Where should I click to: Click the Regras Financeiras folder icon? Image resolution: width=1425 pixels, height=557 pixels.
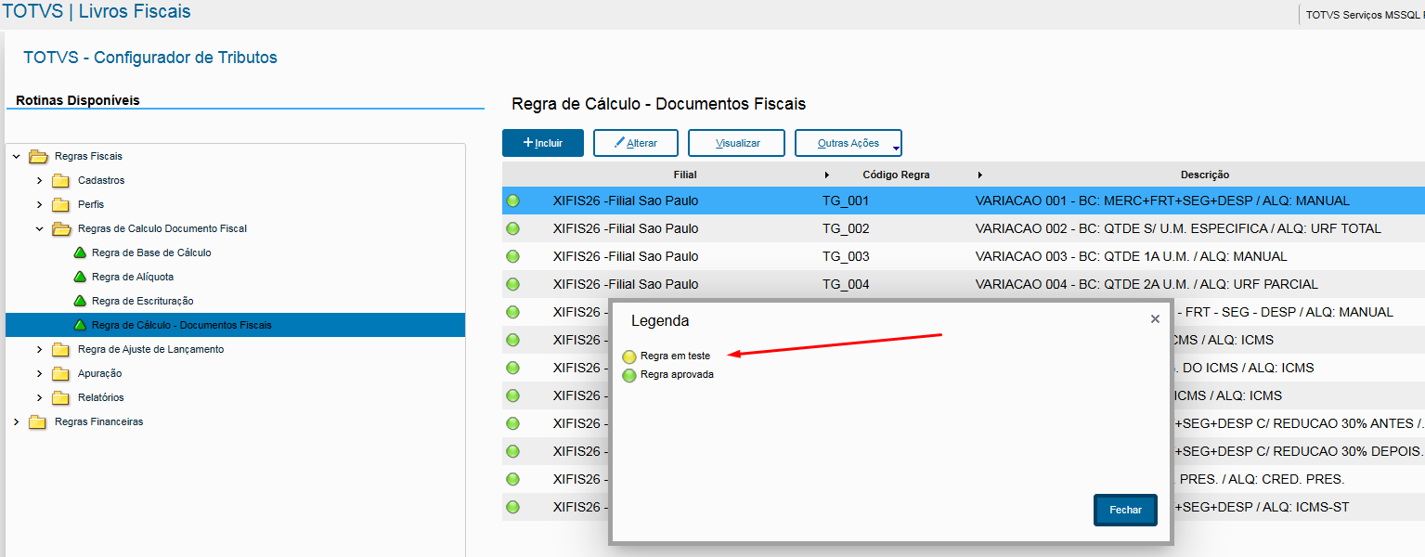tap(38, 421)
